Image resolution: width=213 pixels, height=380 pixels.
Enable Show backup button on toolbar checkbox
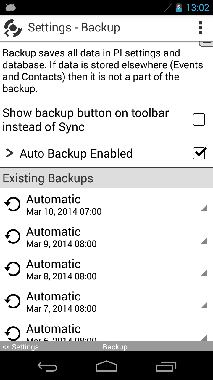(x=199, y=120)
